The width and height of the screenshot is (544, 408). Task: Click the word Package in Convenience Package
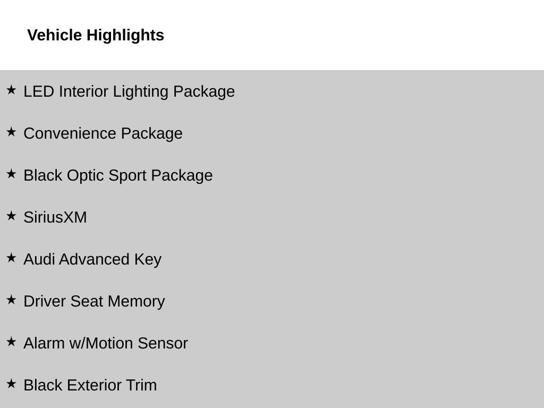click(x=151, y=133)
